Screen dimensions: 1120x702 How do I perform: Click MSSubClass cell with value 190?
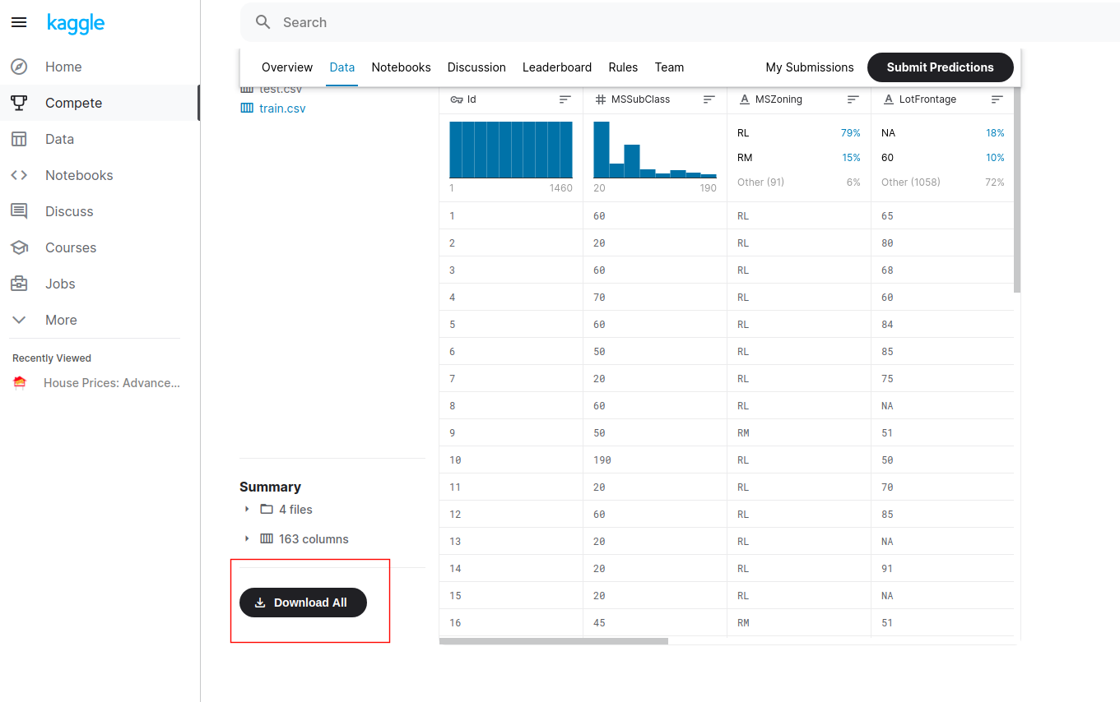point(655,460)
